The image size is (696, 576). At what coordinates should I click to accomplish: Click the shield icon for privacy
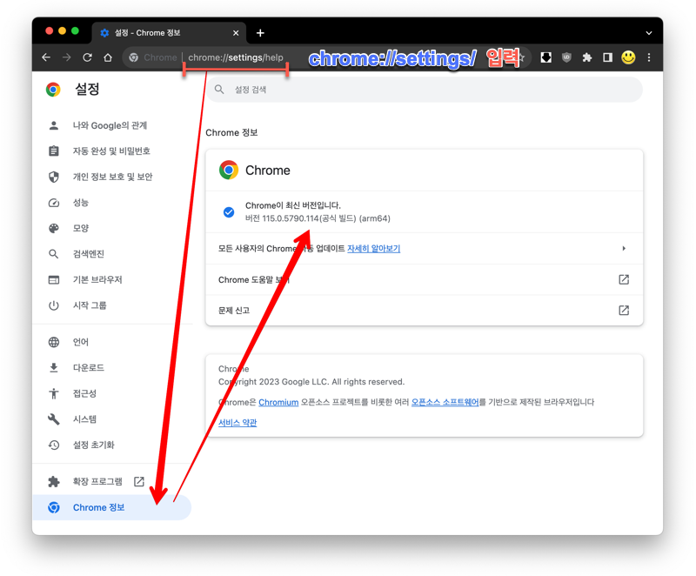(54, 177)
